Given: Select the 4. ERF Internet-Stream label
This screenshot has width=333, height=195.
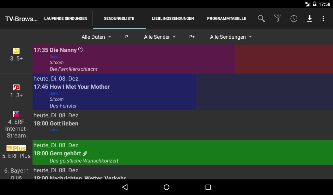Looking at the screenshot, I should [16, 129].
